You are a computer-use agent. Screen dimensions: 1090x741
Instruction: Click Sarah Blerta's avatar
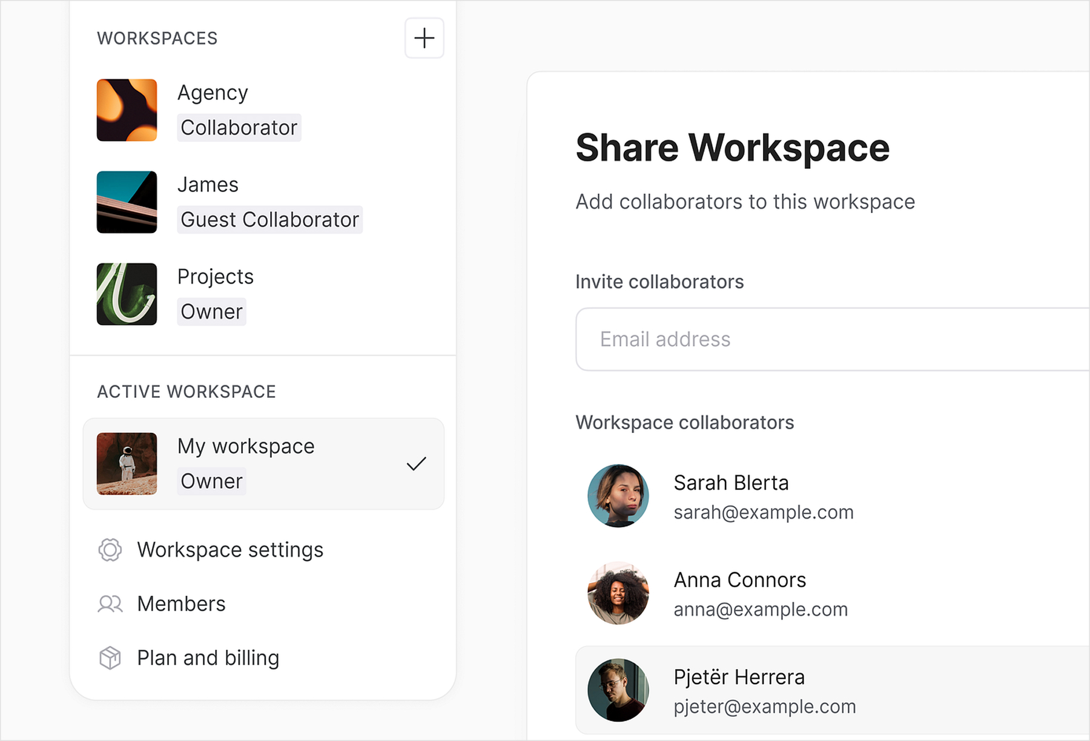618,496
